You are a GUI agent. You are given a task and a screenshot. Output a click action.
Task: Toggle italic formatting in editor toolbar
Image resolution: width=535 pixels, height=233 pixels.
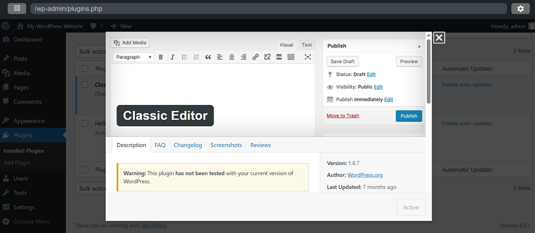172,57
